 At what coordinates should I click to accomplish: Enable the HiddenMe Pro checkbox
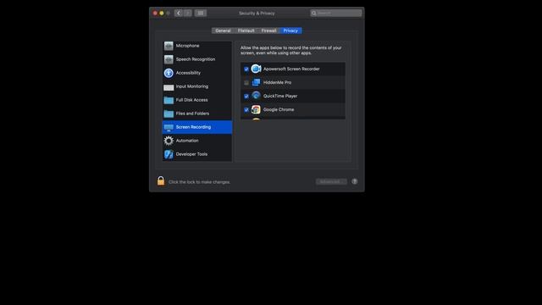[246, 83]
